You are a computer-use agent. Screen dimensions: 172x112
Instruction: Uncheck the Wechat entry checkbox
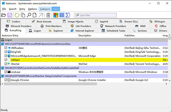6,64
